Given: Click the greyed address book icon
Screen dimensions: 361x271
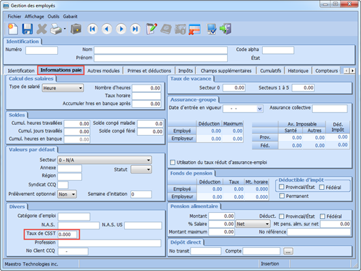Looking at the screenshot, I should [166, 29].
